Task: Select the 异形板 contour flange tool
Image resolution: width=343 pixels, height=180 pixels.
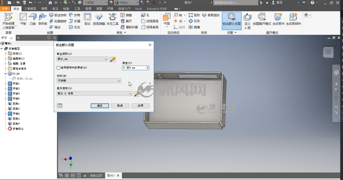Action: coord(43,19)
